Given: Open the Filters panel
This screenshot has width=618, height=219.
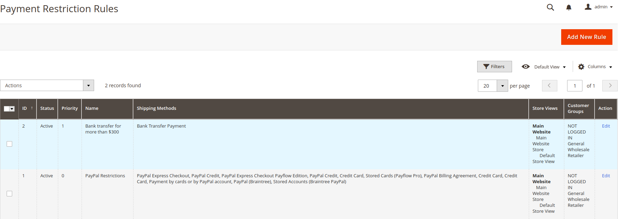Looking at the screenshot, I should [x=494, y=67].
